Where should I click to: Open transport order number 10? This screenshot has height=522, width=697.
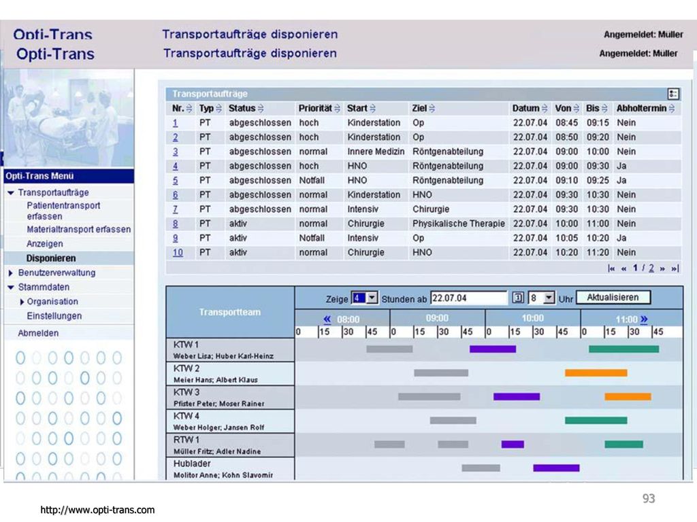(x=178, y=253)
